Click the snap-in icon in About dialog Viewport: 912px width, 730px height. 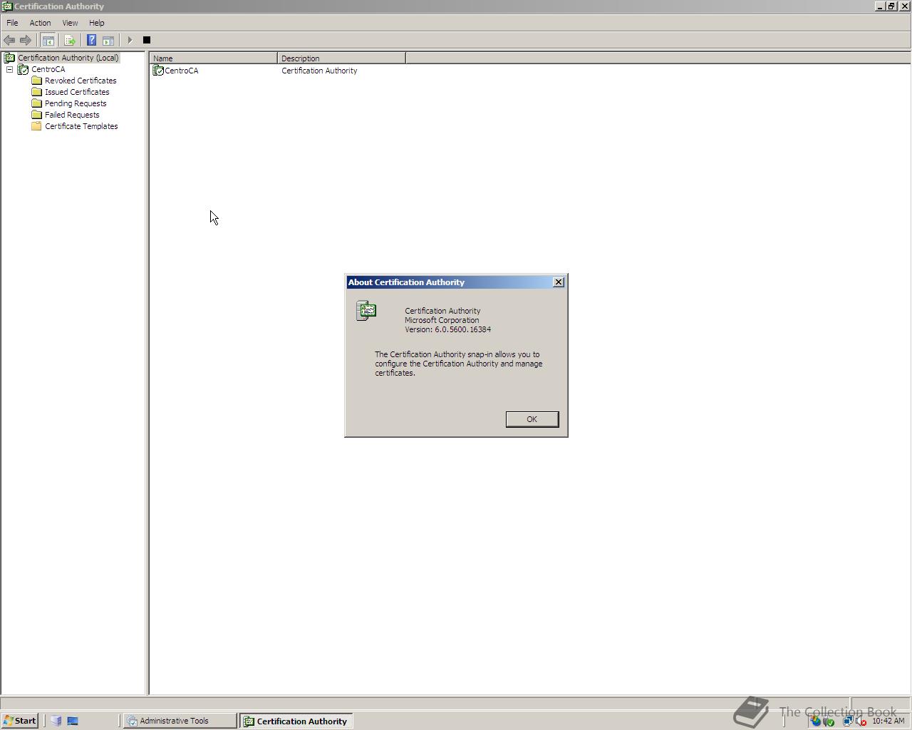[366, 311]
